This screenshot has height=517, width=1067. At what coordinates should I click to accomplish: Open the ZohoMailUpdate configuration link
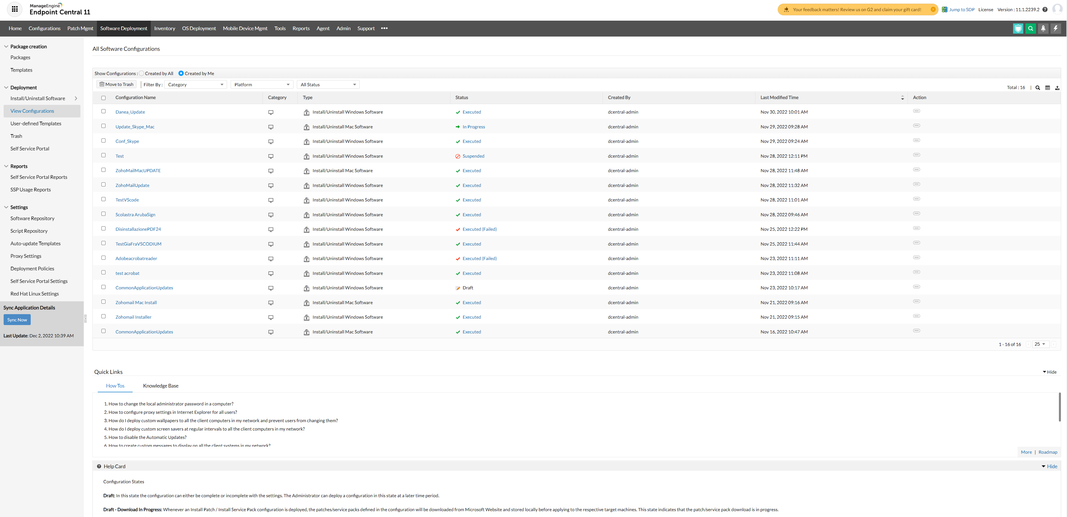coord(132,186)
